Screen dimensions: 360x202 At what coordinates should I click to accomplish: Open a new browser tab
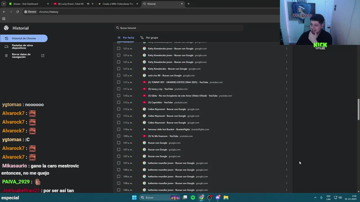coord(188,4)
